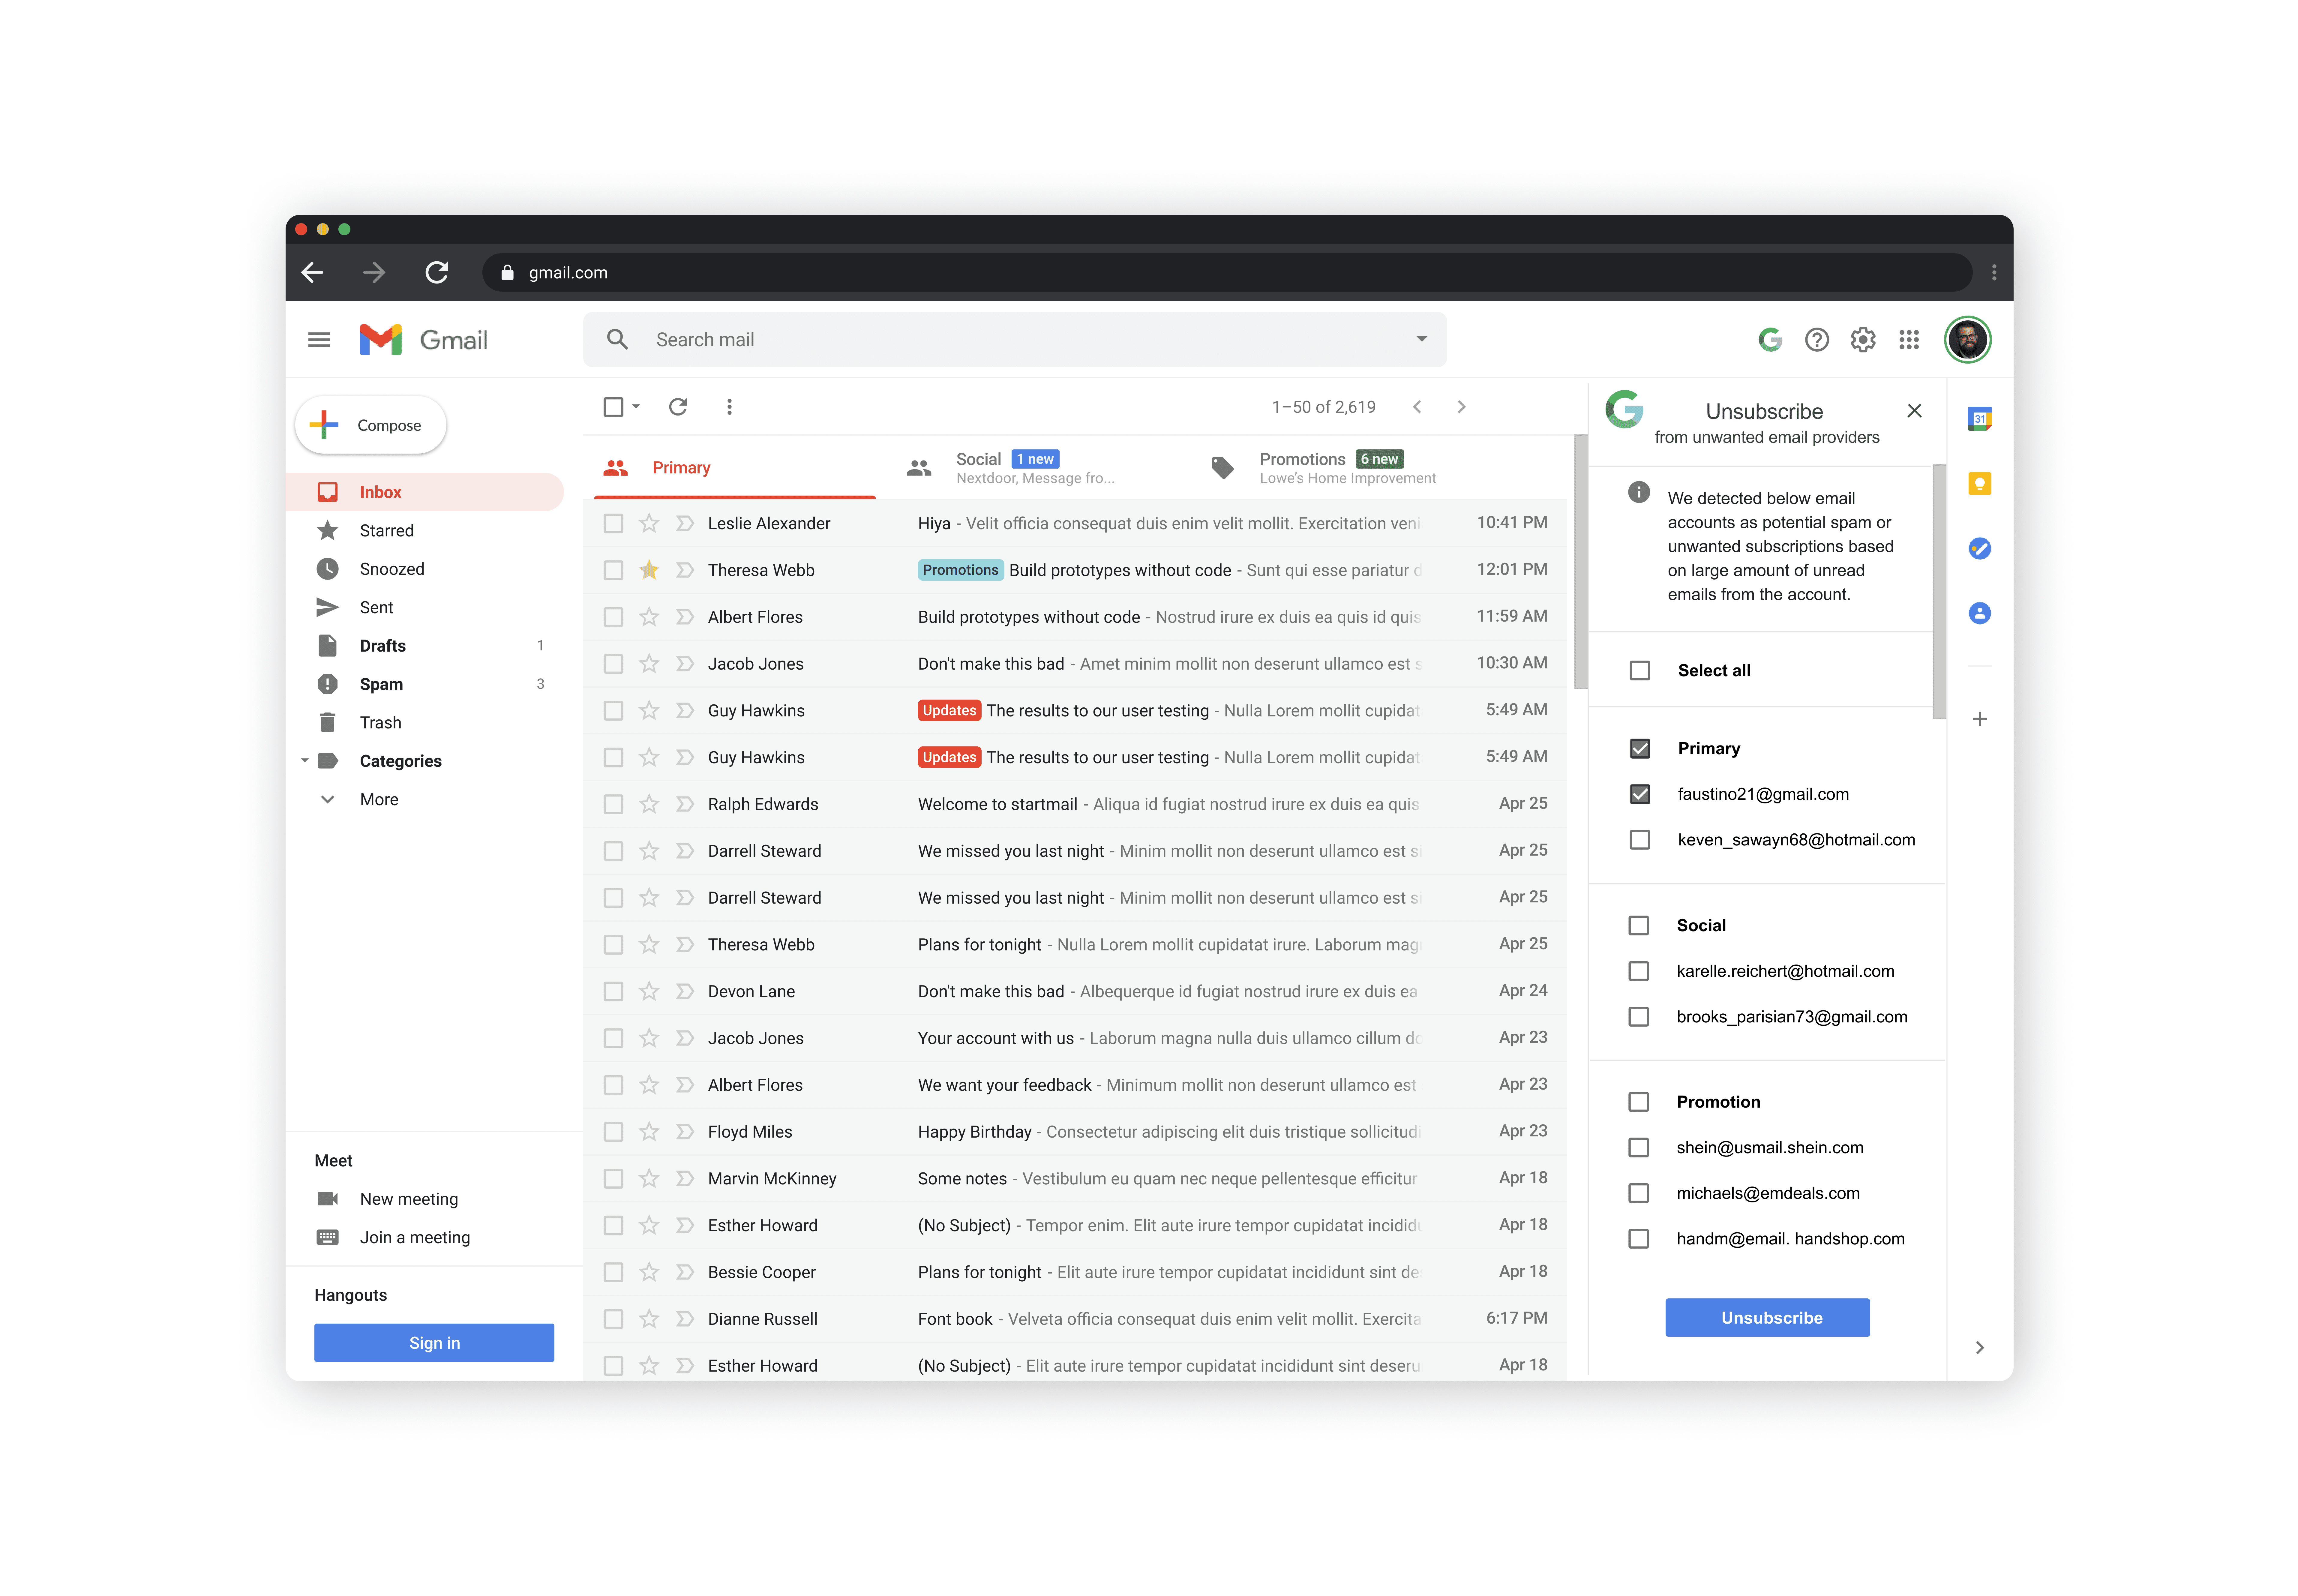This screenshot has height=1596, width=2298.
Task: Refresh the inbox with the refresh icon
Action: (678, 407)
